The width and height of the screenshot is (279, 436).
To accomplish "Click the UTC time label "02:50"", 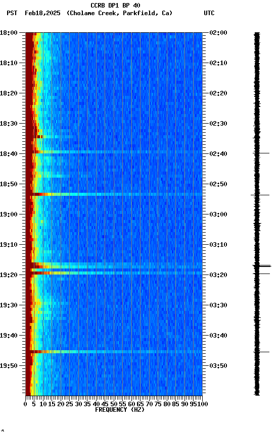I will [218, 184].
